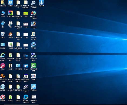This screenshot has width=127, height=105.
Task: Launch the blue tiled-grid app shortcut
Action: pyautogui.click(x=11, y=2)
